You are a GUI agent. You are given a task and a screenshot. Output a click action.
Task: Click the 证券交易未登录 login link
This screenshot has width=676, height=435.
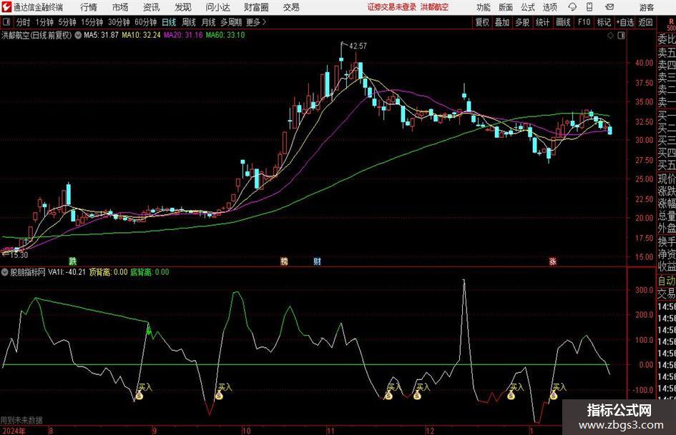click(x=392, y=7)
